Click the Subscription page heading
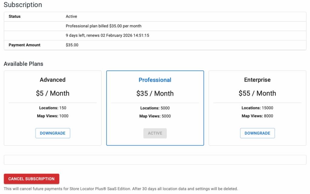Image resolution: width=310 pixels, height=194 pixels. pos(23,5)
